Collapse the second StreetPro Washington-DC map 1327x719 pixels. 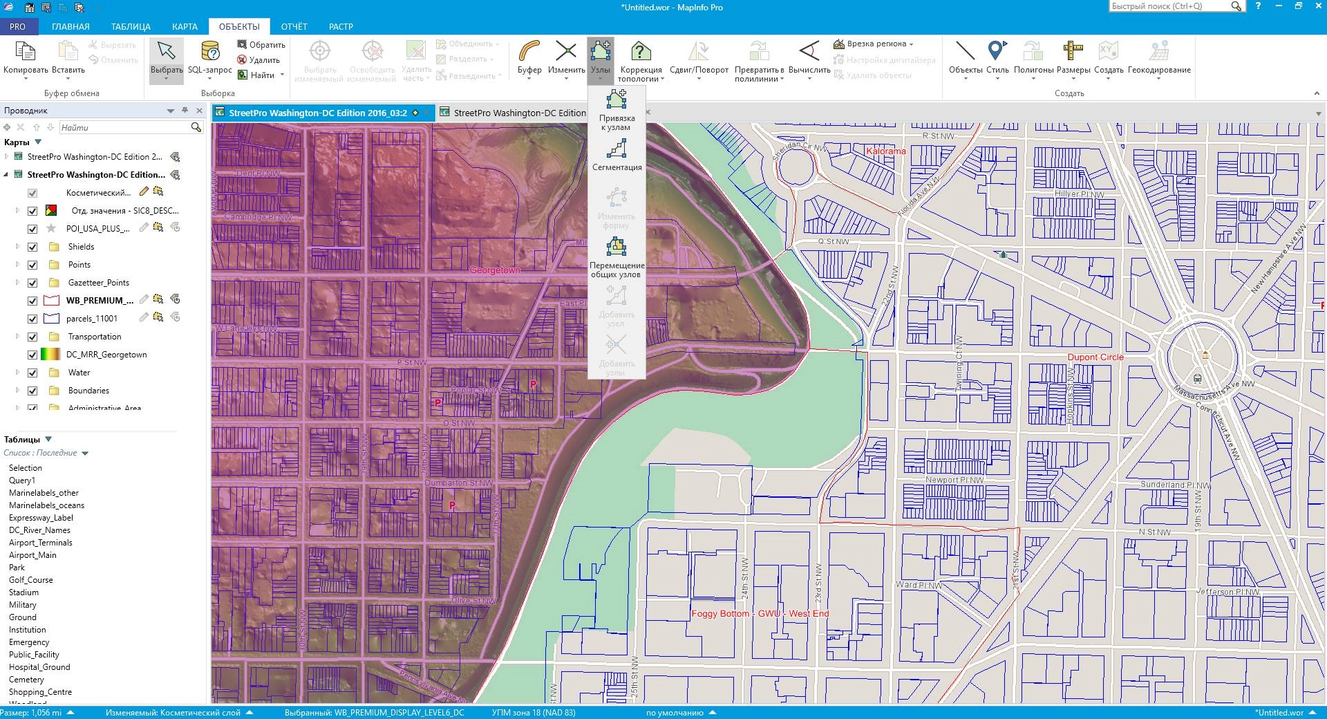(7, 175)
